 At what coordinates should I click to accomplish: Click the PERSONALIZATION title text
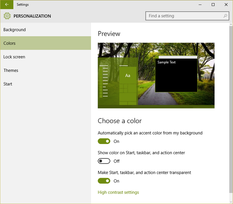pos(32,16)
